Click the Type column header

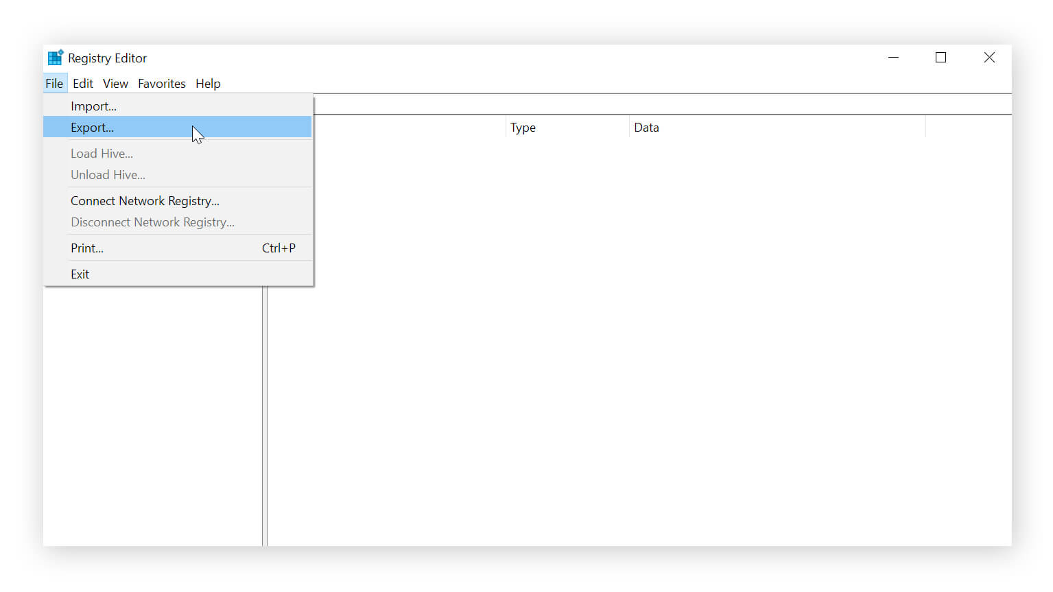(x=567, y=128)
